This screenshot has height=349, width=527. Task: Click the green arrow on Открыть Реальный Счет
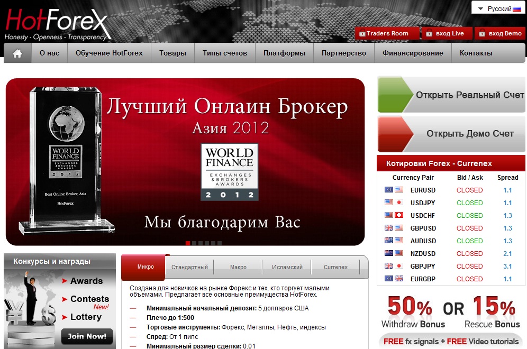click(x=395, y=94)
